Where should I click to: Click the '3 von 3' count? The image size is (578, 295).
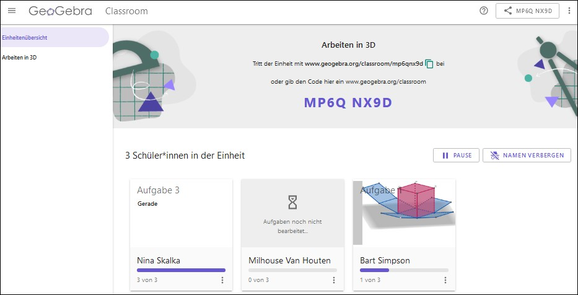click(x=147, y=280)
